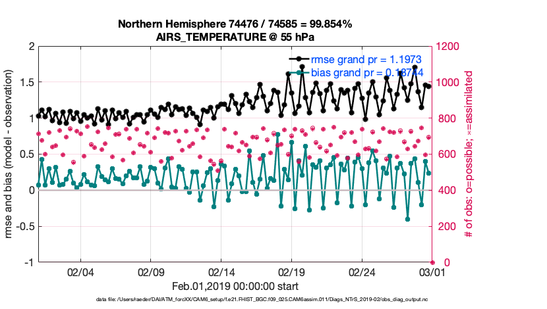The width and height of the screenshot is (547, 309).
Task: Click the teal bias legend line marker
Action: (x=299, y=72)
